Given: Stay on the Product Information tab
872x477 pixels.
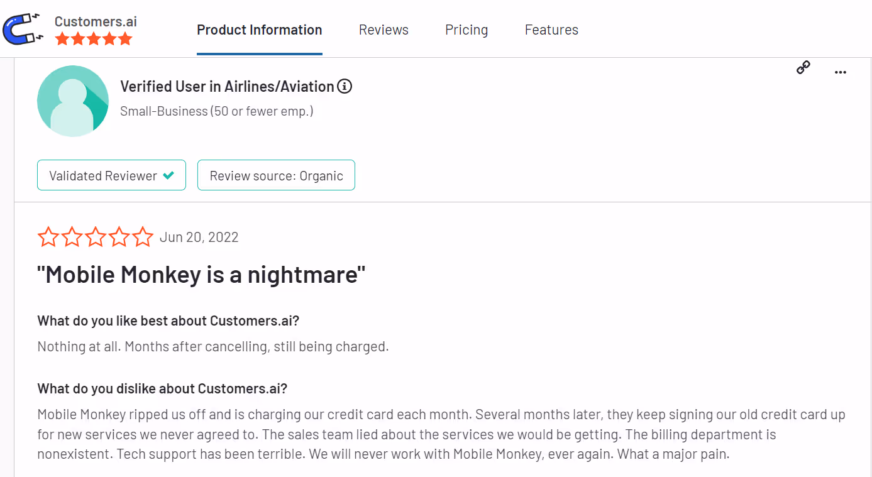Looking at the screenshot, I should 259,30.
